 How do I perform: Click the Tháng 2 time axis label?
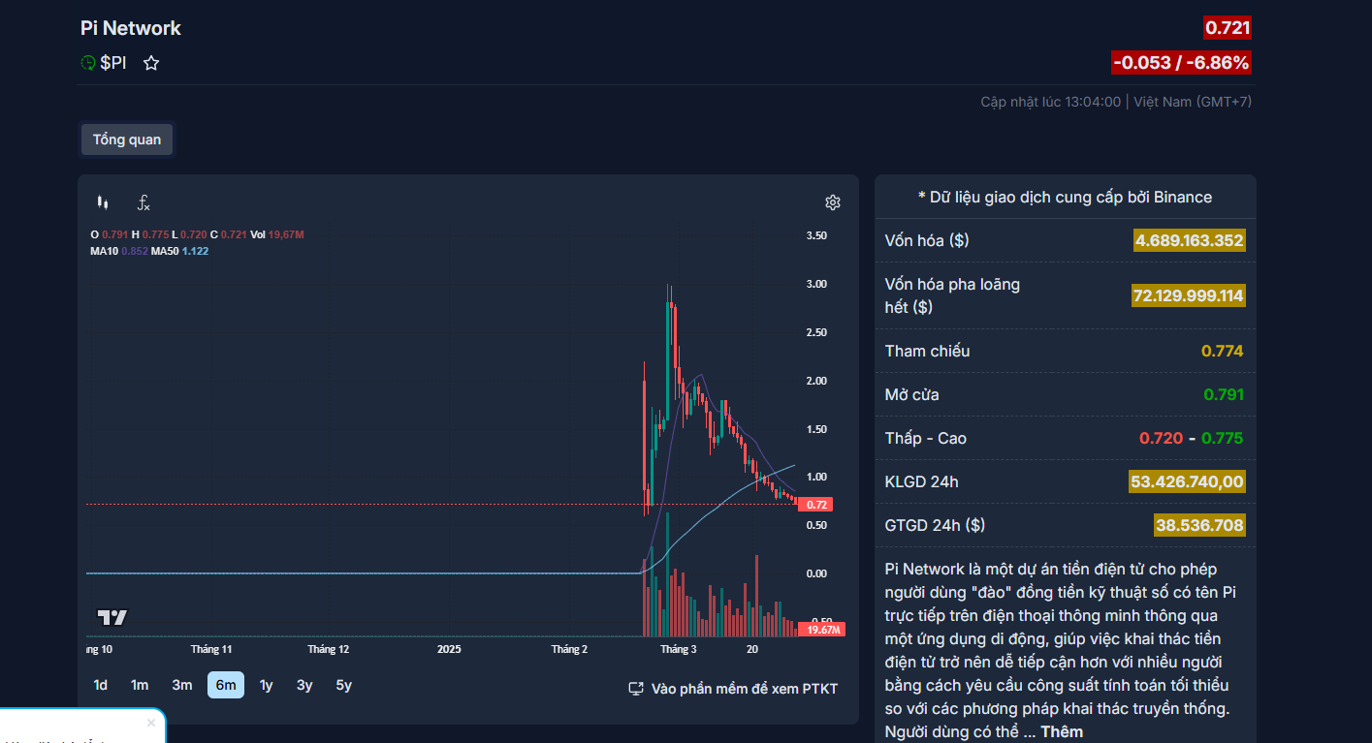pos(569,649)
